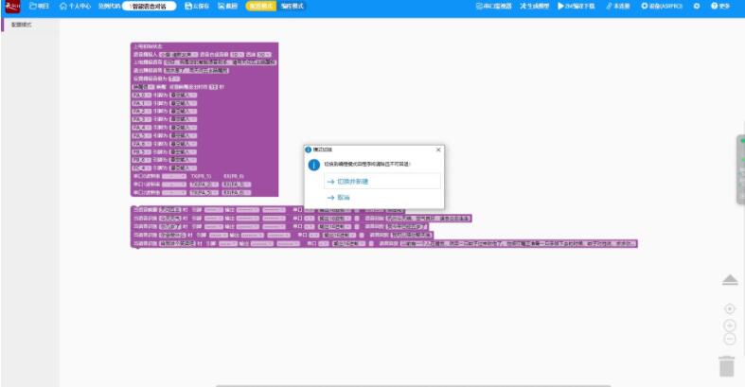This screenshot has height=387, width=745.
Task: Zoom out the workspace with the minus icon
Action: pyautogui.click(x=730, y=339)
